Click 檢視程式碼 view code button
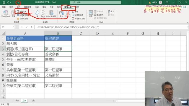189x106 pixels. pyautogui.click(x=77, y=15)
